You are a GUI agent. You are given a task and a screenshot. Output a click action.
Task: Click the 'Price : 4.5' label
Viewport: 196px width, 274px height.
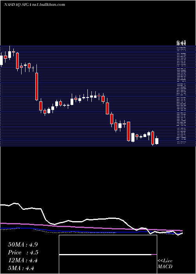click(23, 252)
